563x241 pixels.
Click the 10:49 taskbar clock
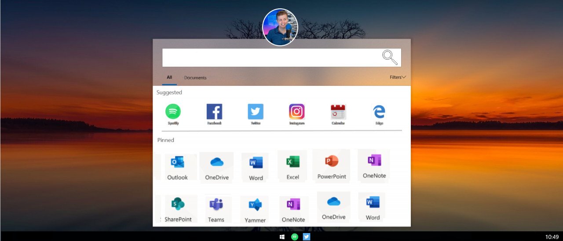(552, 237)
